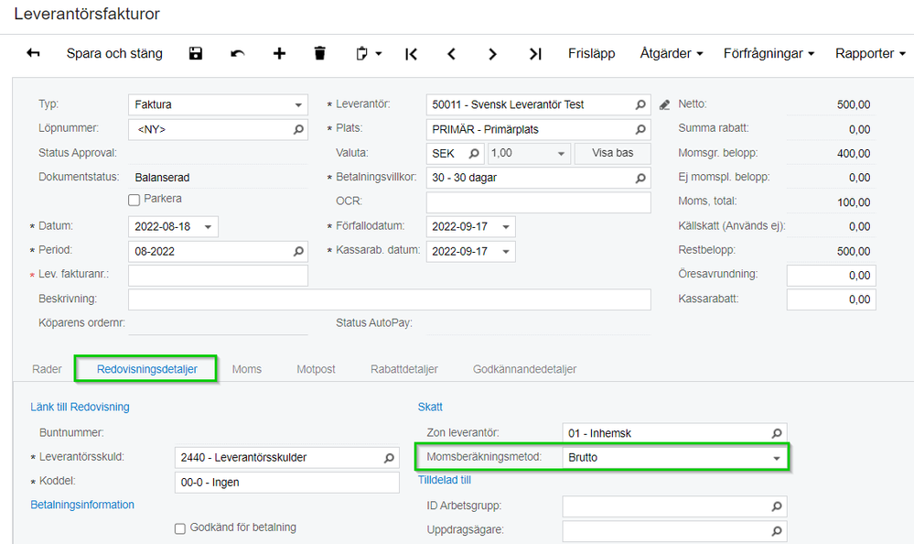Click the Visa bas button
914x544 pixels.
pos(612,153)
